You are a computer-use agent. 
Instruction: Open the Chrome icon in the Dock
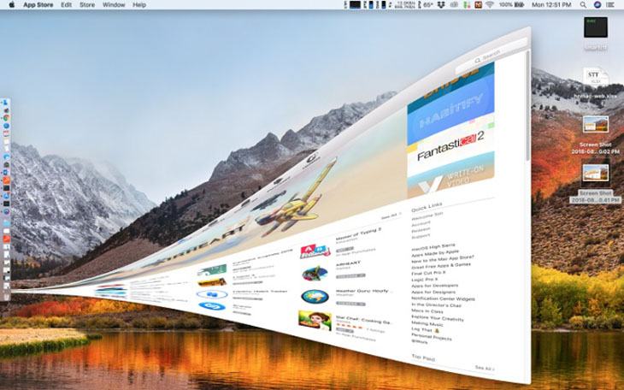pyautogui.click(x=6, y=118)
